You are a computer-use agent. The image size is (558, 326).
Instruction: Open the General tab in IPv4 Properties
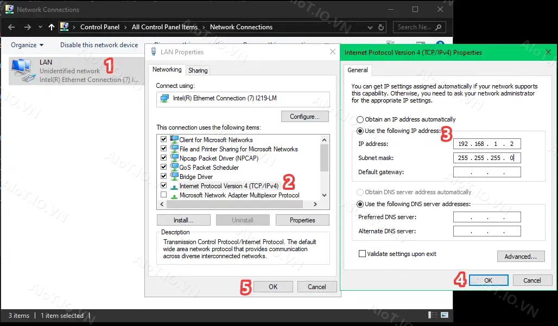[358, 70]
